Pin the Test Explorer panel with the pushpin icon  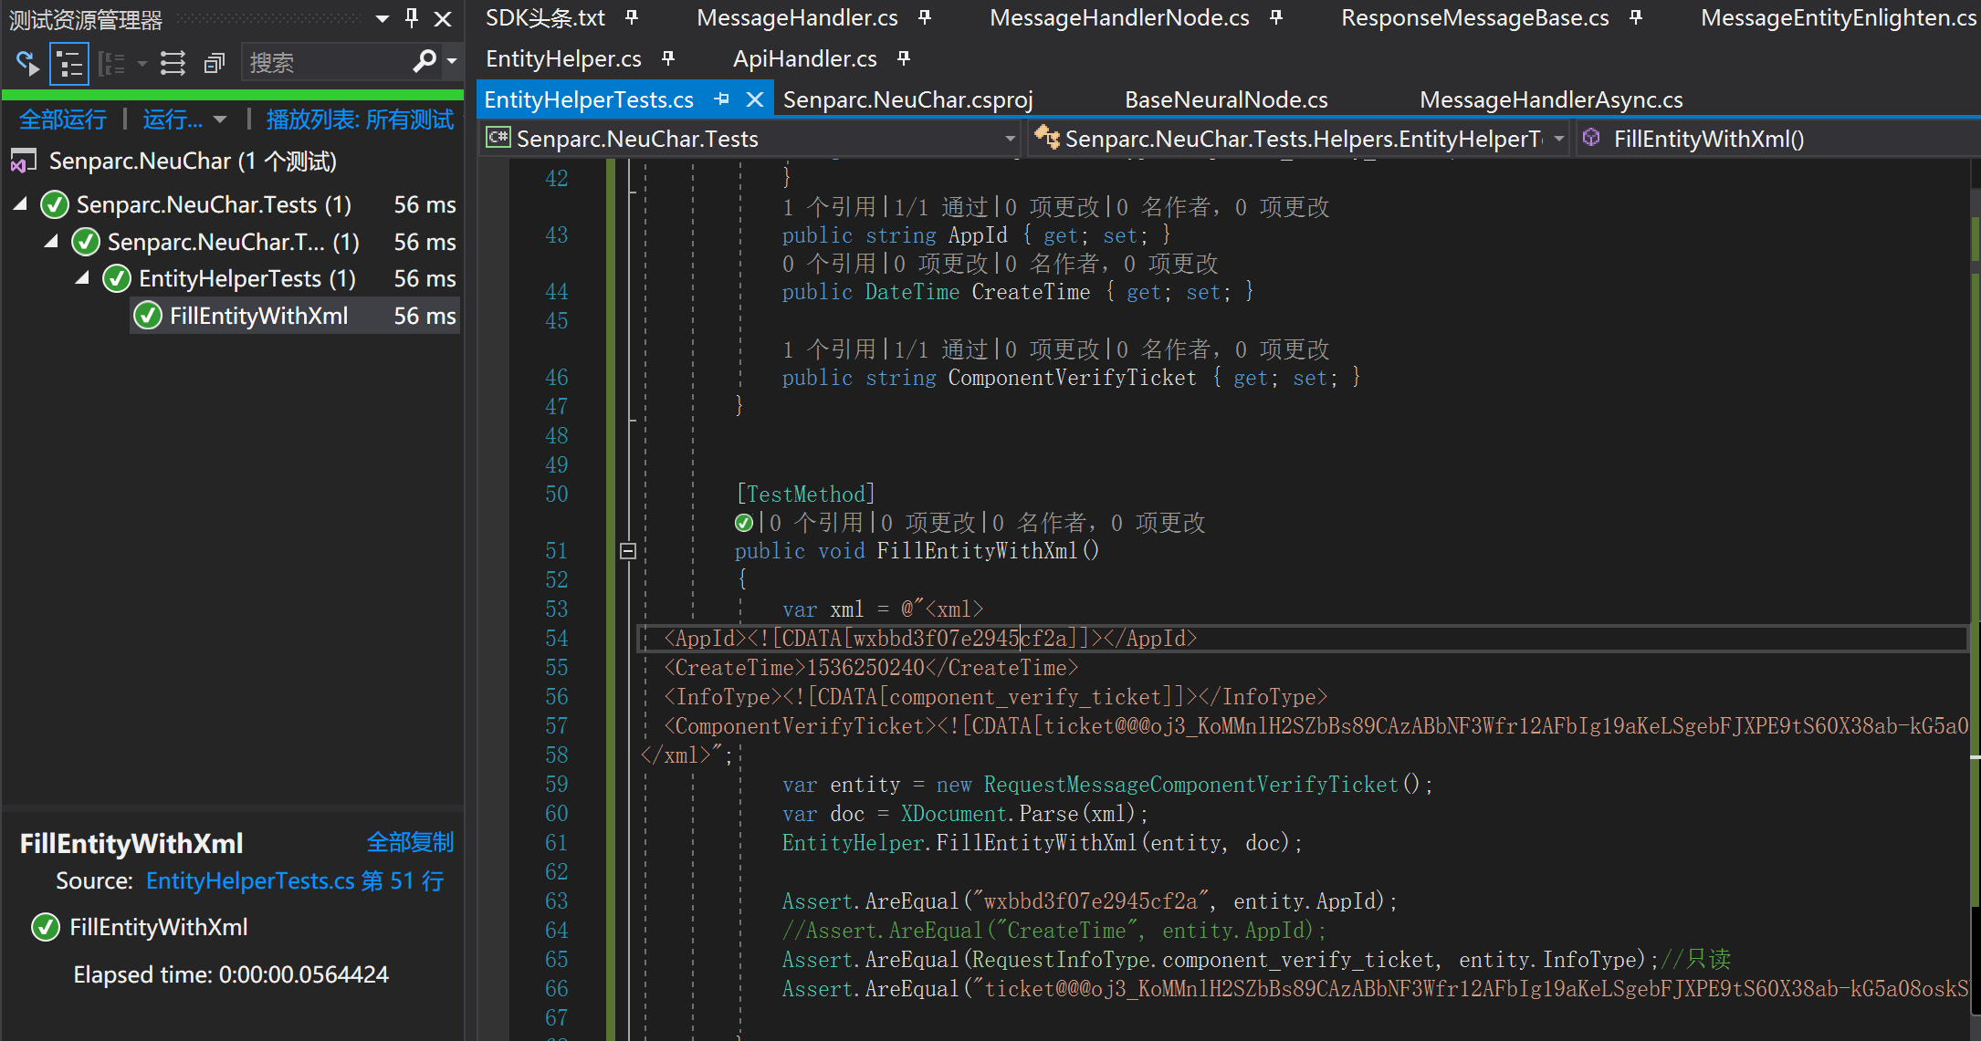(x=412, y=18)
